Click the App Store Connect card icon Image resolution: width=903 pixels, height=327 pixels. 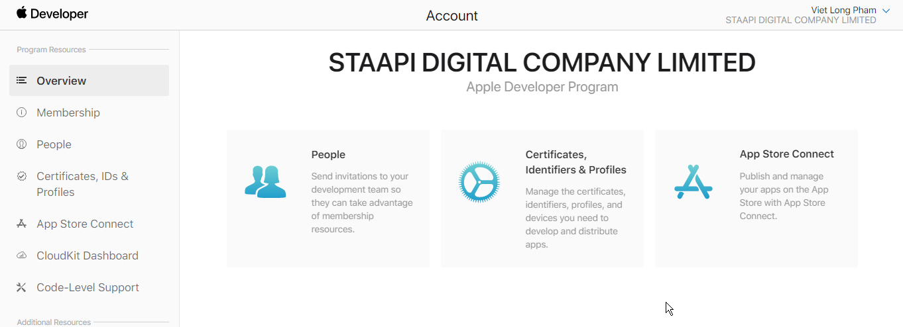click(x=693, y=182)
